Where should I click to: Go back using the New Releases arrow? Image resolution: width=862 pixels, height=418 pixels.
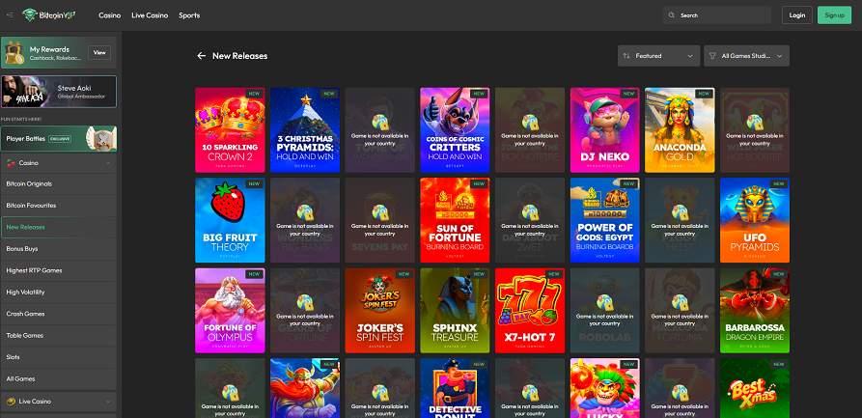coord(201,56)
